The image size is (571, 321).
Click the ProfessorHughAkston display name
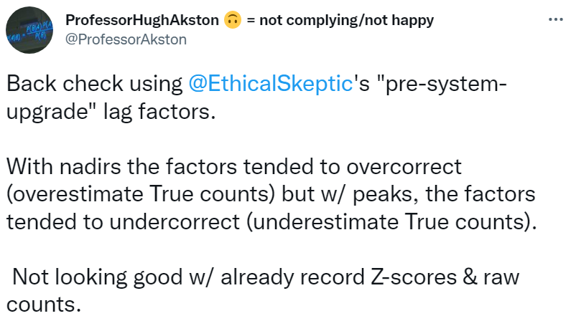click(142, 20)
